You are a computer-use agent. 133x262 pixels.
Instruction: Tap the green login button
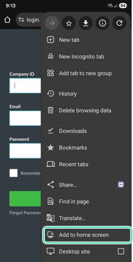pos(25,199)
